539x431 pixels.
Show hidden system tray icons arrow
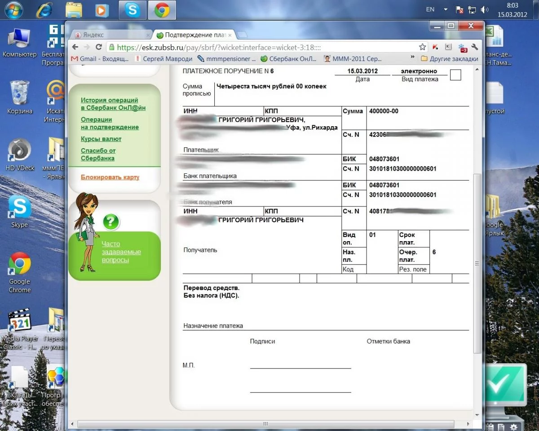click(x=446, y=9)
